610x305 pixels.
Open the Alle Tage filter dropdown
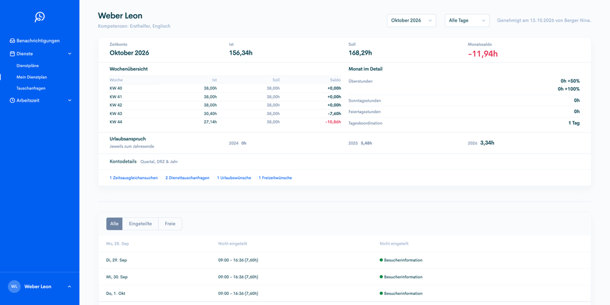click(467, 20)
